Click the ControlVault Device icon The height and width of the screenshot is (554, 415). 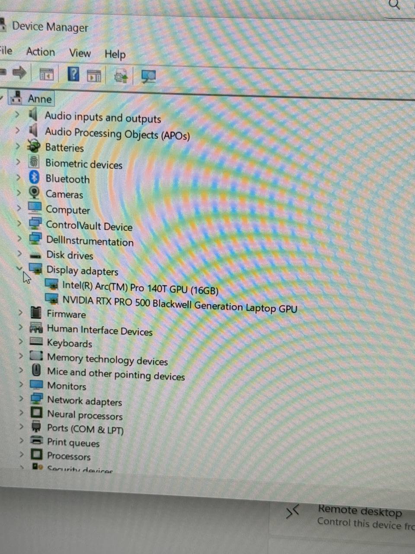(x=35, y=223)
